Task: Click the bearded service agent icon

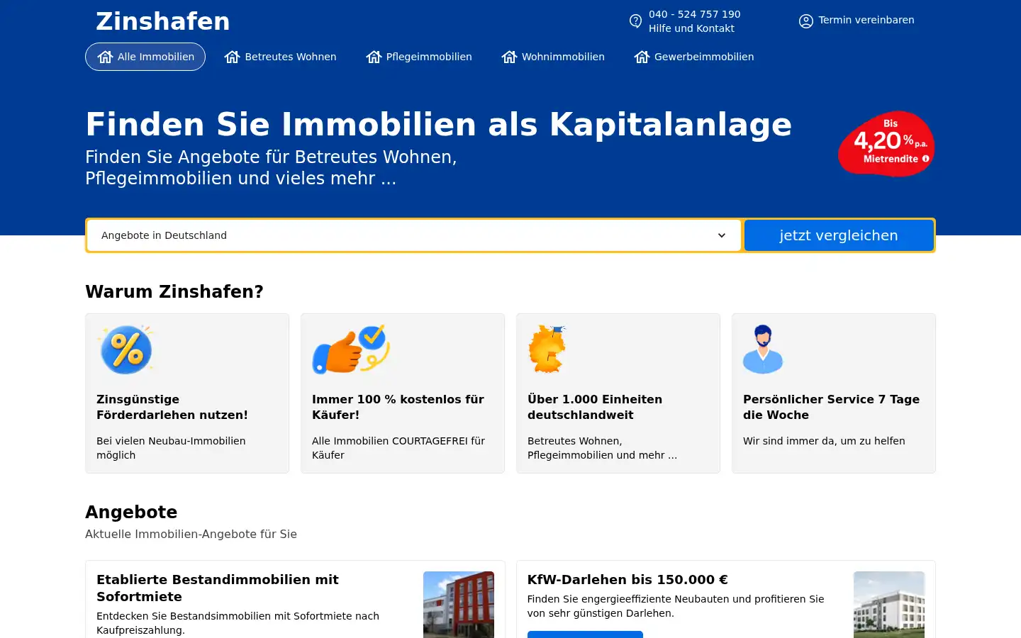Action: point(763,349)
